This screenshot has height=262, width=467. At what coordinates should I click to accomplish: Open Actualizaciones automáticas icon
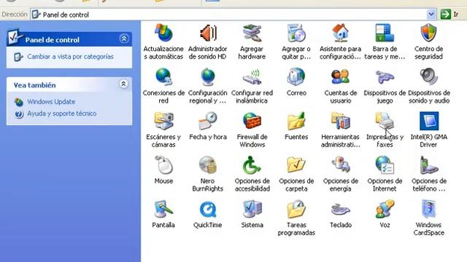coord(163,33)
